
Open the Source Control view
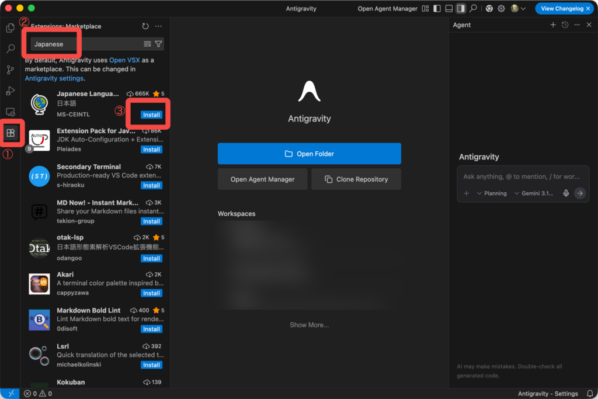(10, 70)
